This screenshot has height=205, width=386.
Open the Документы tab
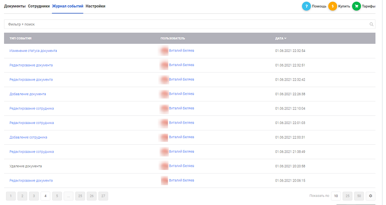point(15,6)
